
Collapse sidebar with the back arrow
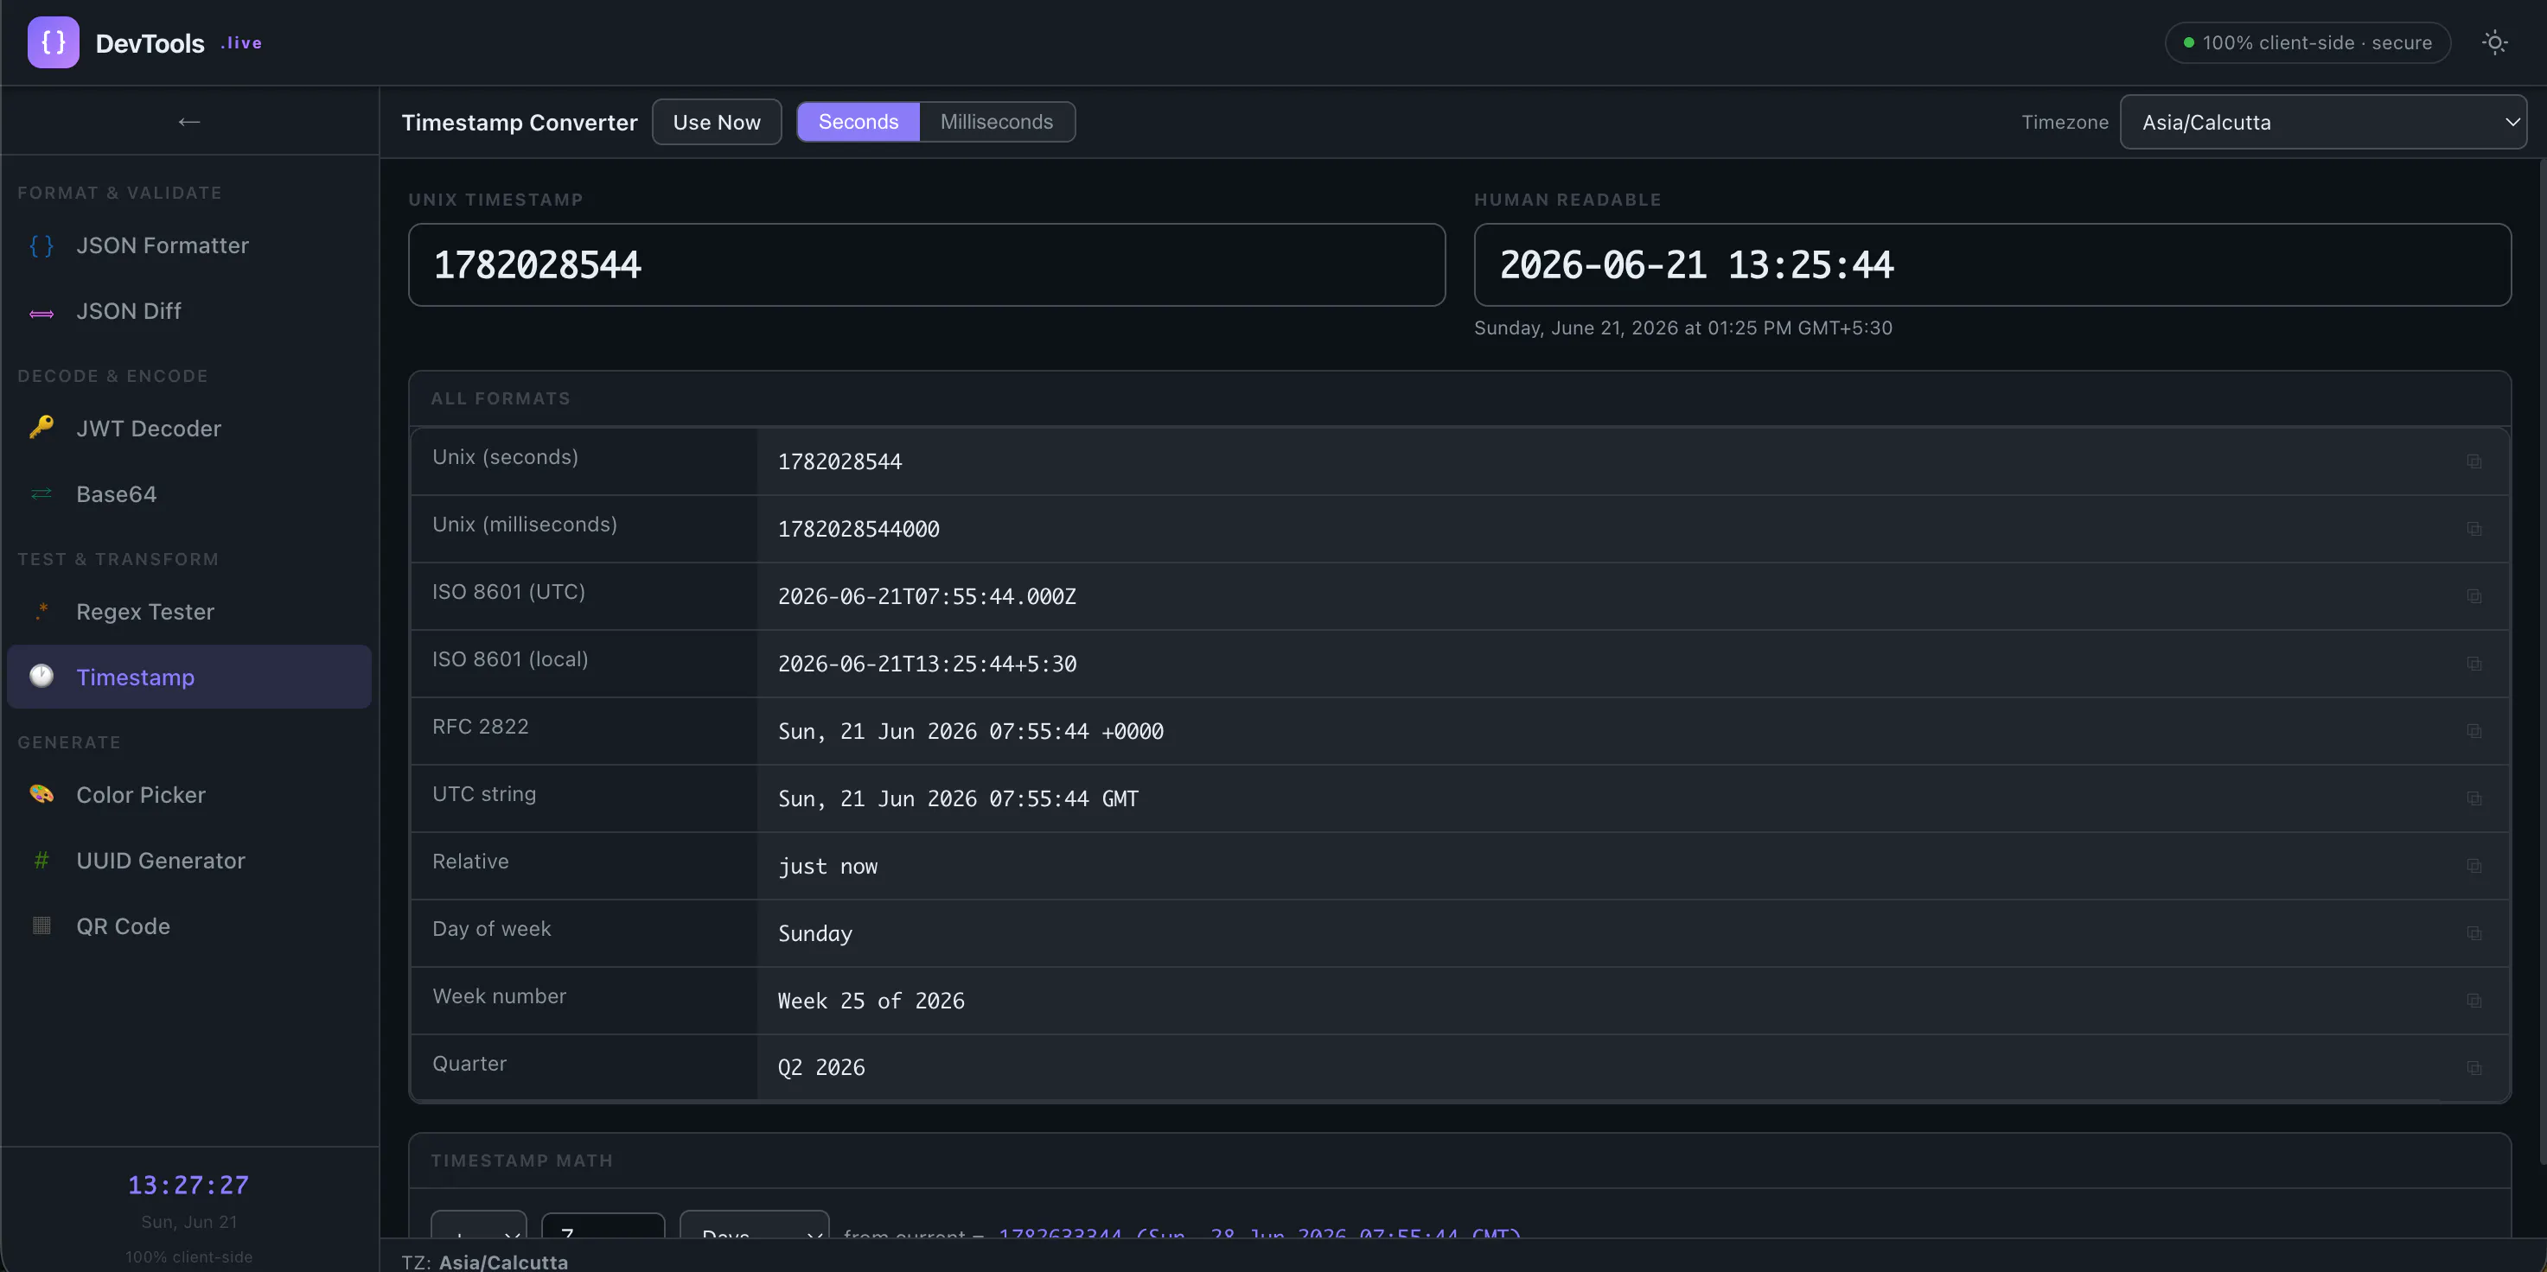coord(188,122)
